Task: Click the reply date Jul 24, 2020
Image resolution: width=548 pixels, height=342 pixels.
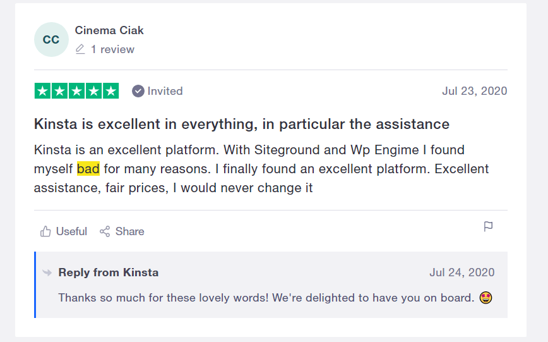Action: click(462, 272)
